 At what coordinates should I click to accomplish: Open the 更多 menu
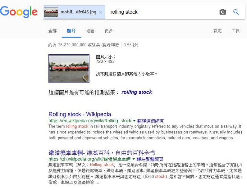click(109, 31)
